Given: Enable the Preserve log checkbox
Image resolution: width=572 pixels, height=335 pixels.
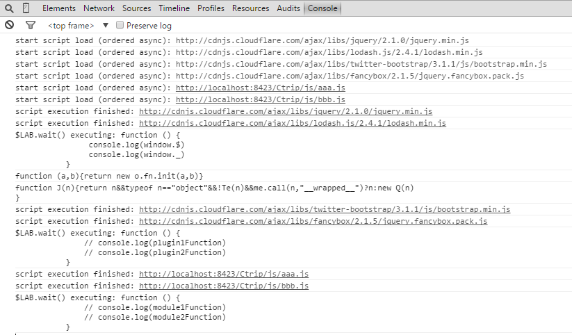Looking at the screenshot, I should [120, 25].
